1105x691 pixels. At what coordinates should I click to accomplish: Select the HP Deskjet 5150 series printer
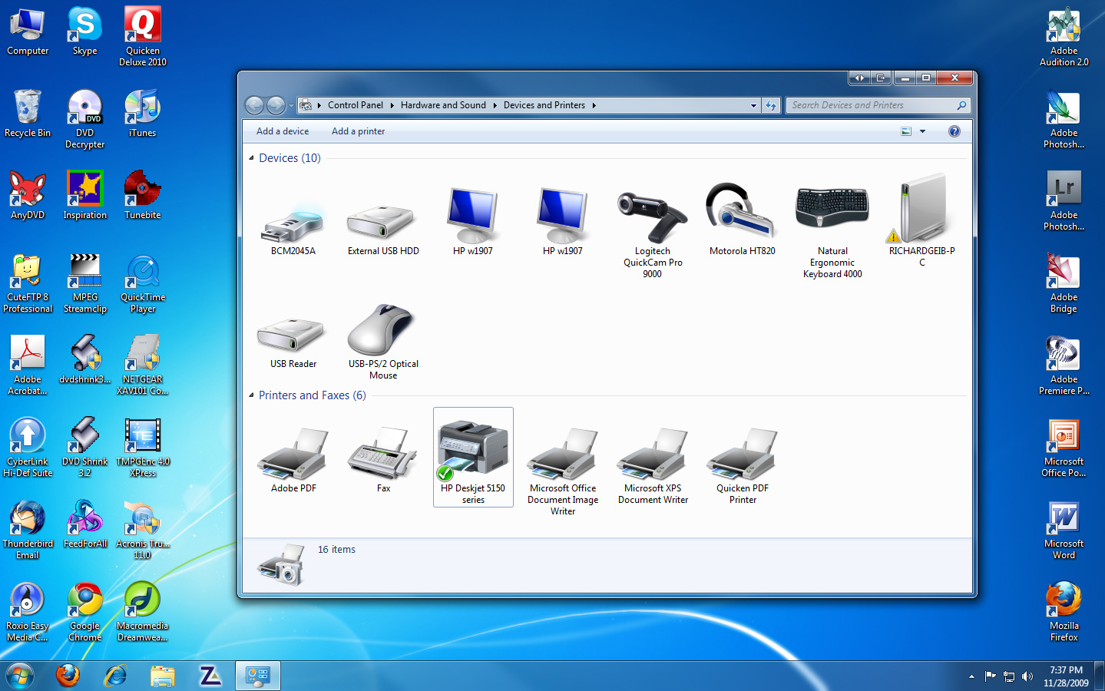pyautogui.click(x=473, y=458)
